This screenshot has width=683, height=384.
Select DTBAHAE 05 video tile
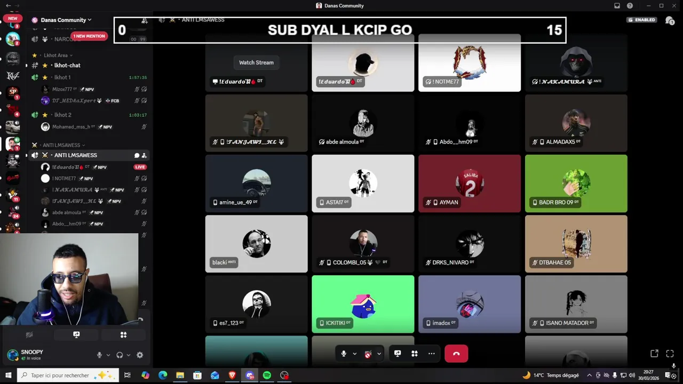tap(576, 244)
